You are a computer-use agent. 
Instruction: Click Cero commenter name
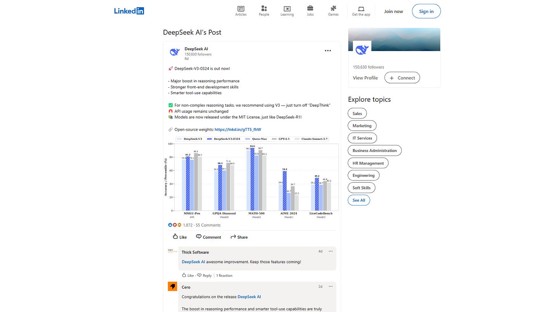[186, 287]
